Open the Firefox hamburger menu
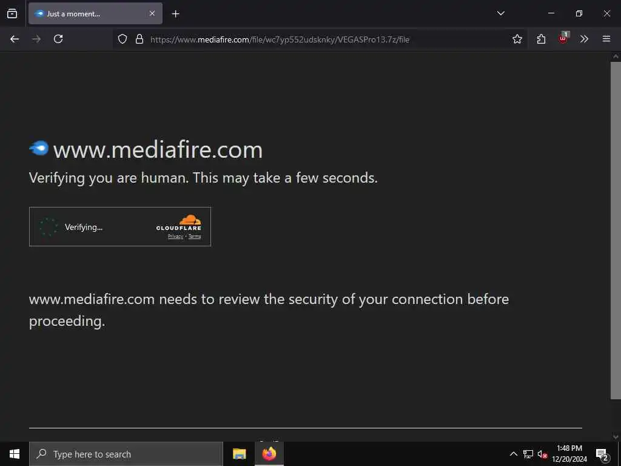The image size is (621, 466). [606, 39]
